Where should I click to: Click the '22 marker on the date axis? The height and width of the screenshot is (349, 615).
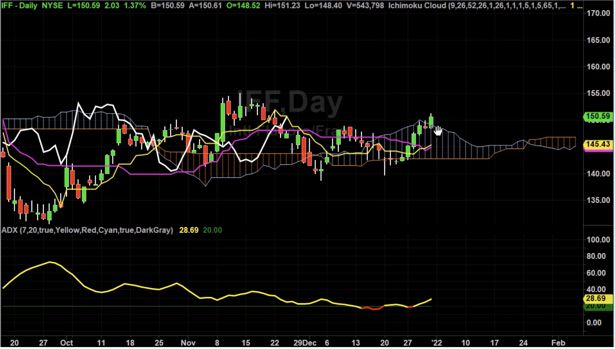[437, 343]
